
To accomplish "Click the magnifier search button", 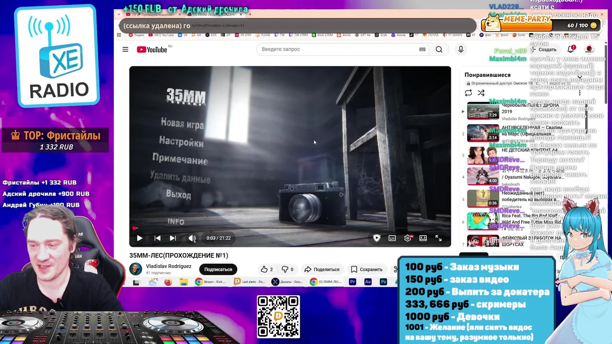I will [x=439, y=49].
